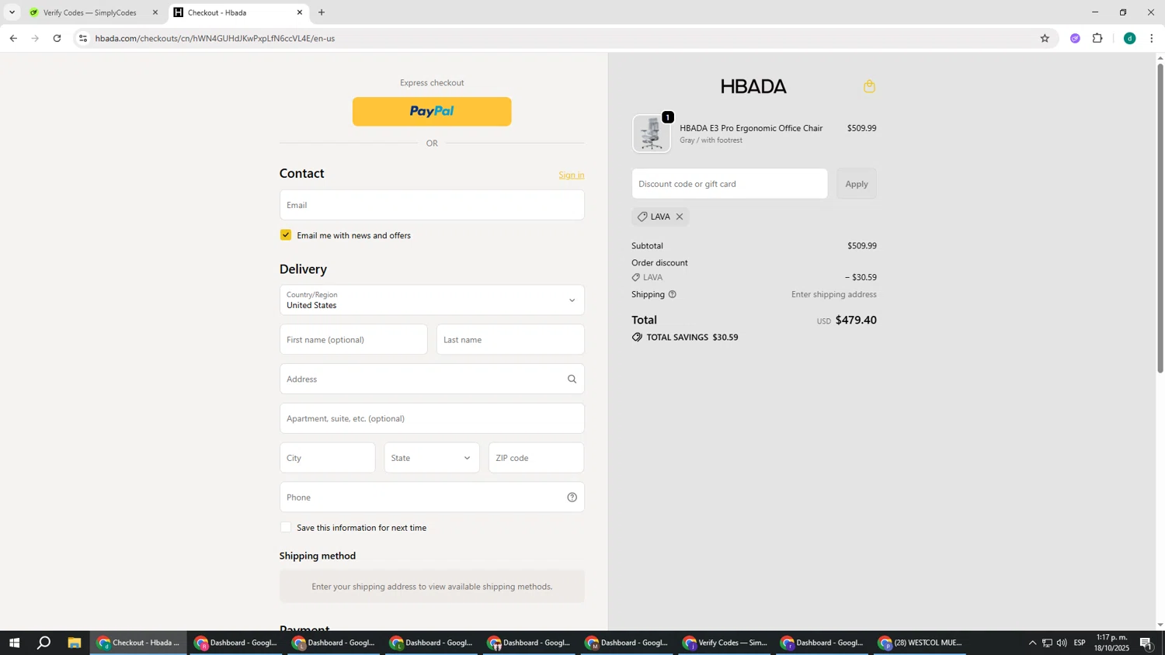Focus the ZIP code field
The image size is (1165, 655).
pyautogui.click(x=536, y=458)
